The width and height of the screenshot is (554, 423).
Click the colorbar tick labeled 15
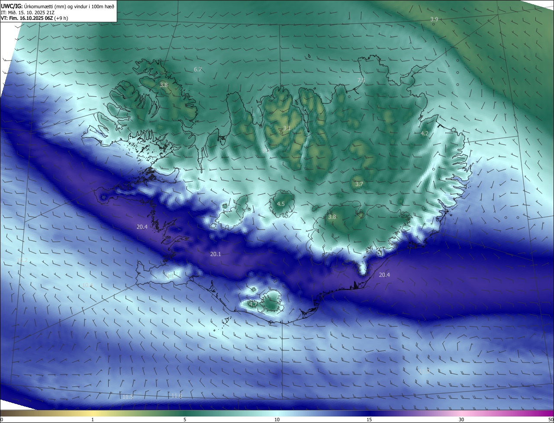369,420
